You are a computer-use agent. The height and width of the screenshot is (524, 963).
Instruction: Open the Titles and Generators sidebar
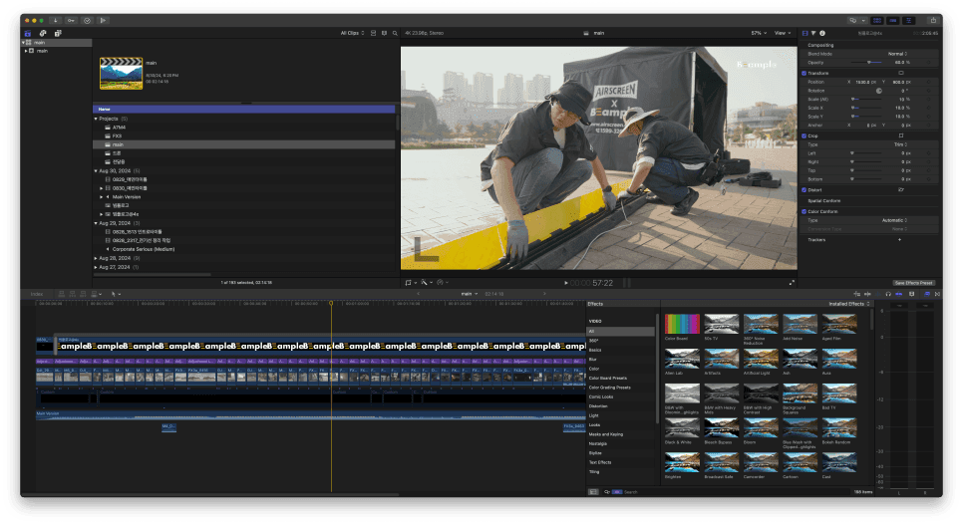58,33
